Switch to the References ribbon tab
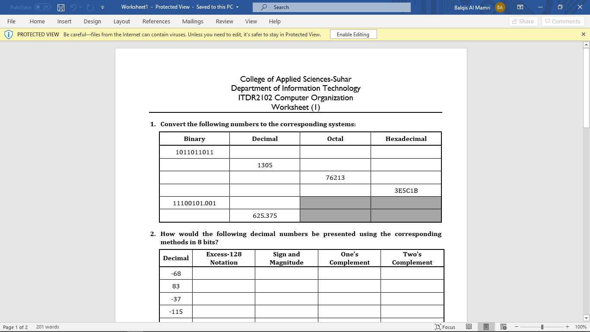This screenshot has height=332, width=590. (156, 21)
